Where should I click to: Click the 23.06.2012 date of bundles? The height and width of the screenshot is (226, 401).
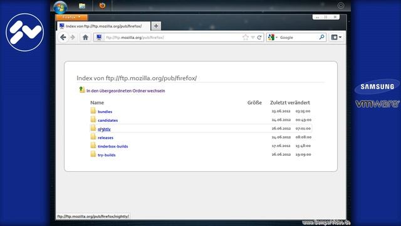point(281,111)
